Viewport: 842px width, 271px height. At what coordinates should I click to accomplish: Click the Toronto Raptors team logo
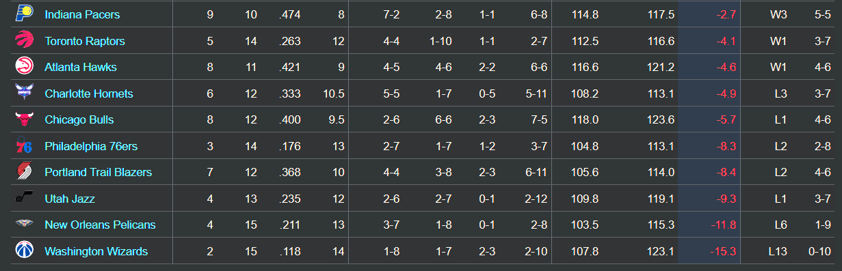(x=23, y=41)
